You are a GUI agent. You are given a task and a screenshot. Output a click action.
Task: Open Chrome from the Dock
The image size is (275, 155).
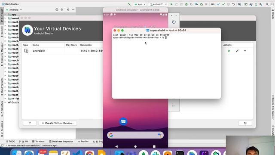click(90, 153)
